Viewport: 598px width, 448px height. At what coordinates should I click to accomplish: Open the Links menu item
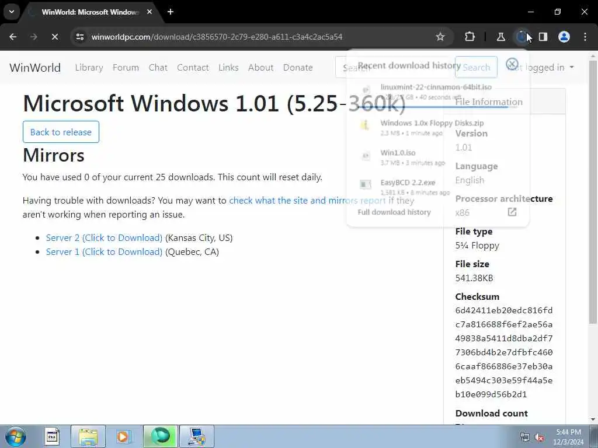click(x=228, y=68)
